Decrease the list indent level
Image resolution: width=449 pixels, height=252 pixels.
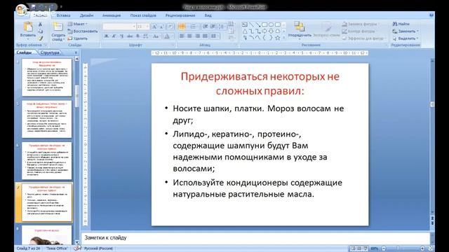(206, 27)
